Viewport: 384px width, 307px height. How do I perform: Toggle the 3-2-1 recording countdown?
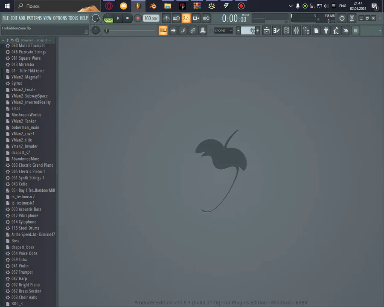click(186, 18)
